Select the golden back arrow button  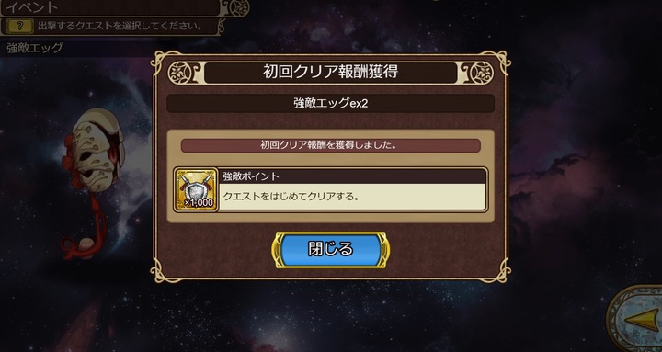(636, 320)
